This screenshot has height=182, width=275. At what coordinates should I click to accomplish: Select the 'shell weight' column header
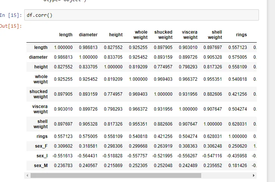click(215, 35)
